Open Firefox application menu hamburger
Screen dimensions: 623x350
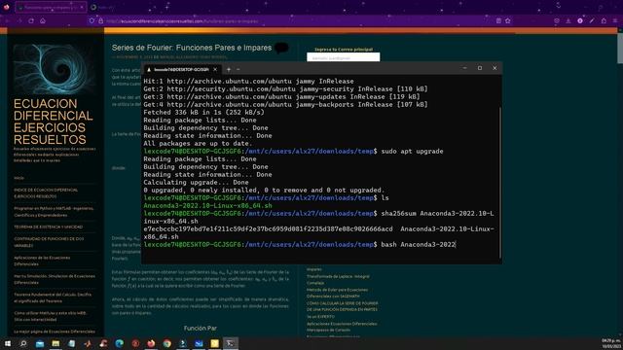click(615, 21)
